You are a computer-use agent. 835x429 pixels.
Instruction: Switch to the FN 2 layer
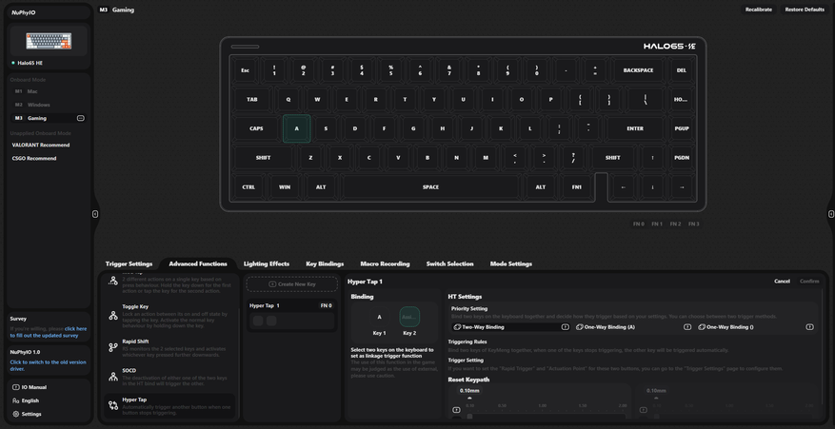(x=675, y=224)
